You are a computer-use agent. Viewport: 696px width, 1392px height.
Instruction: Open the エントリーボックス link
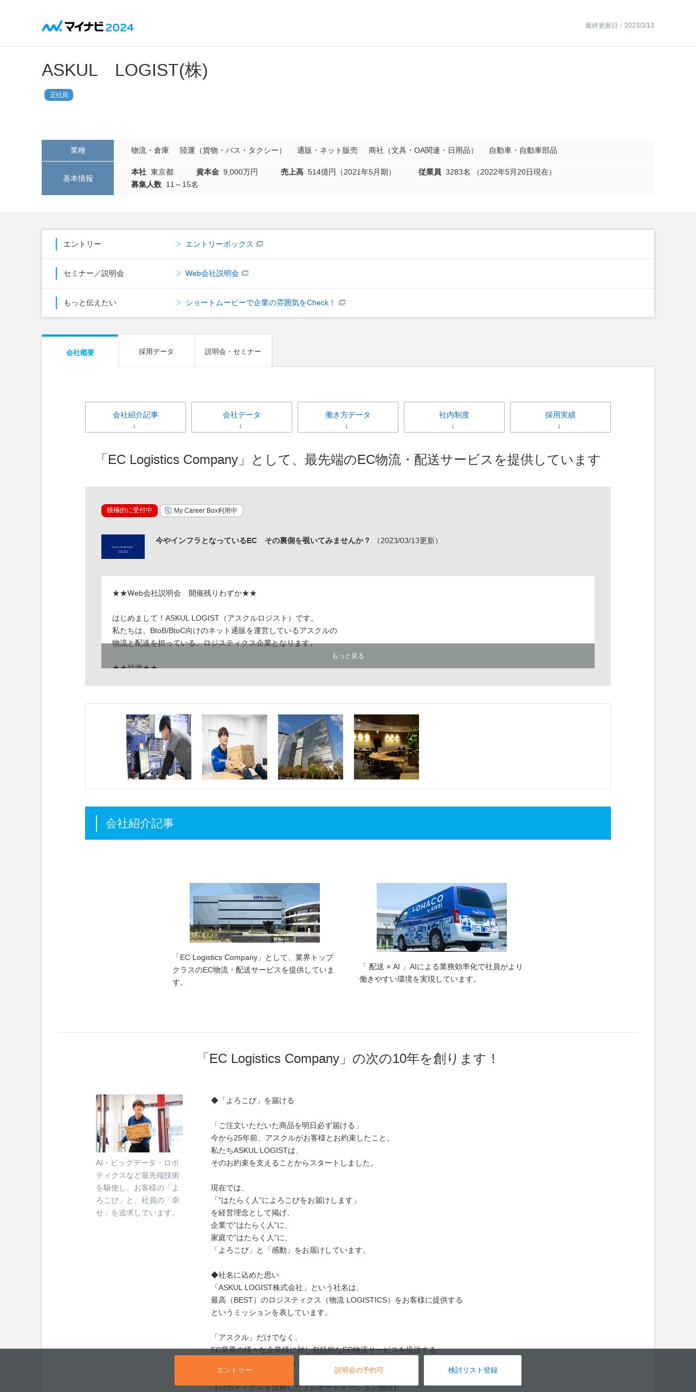pyautogui.click(x=219, y=244)
